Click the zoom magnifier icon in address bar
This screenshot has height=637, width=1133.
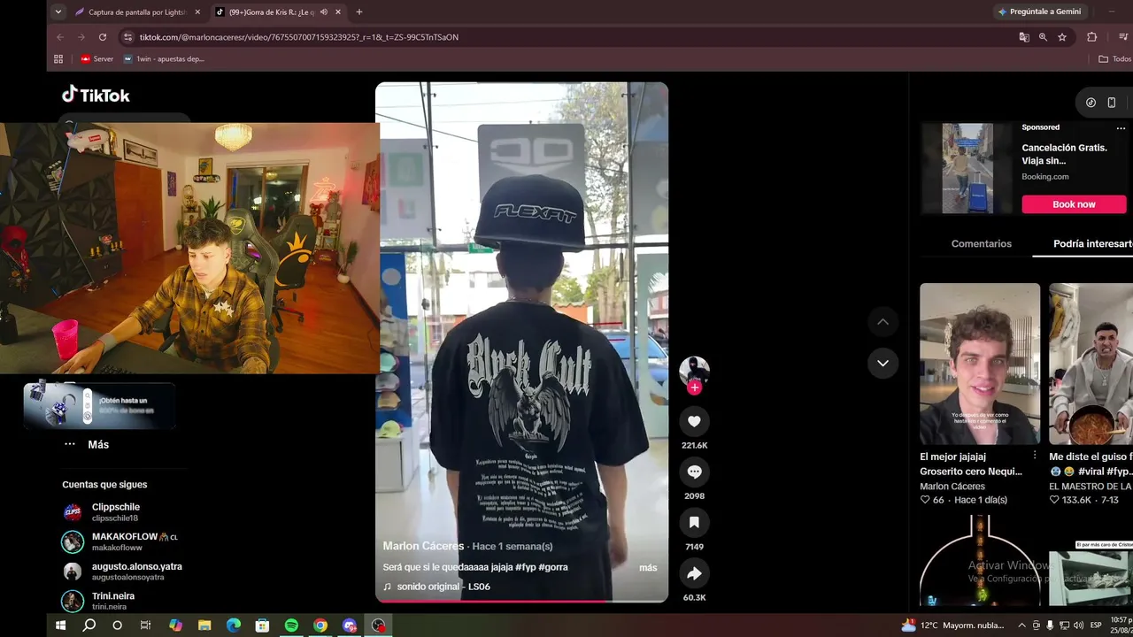1043,37
